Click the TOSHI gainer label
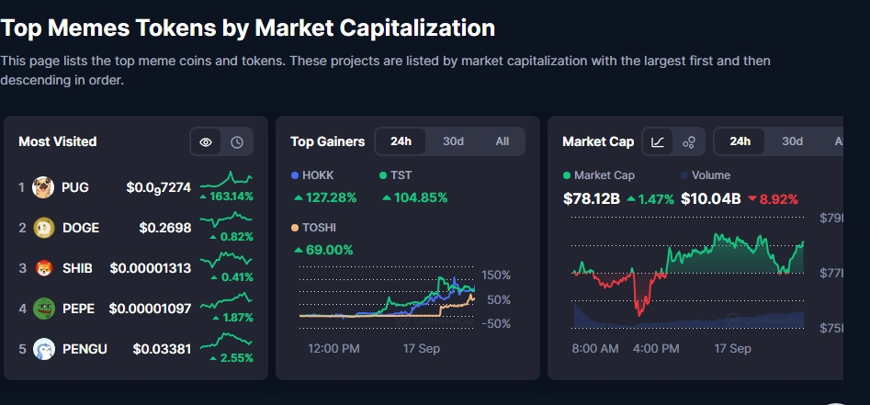Viewport: 870px width, 405px height. [x=319, y=227]
